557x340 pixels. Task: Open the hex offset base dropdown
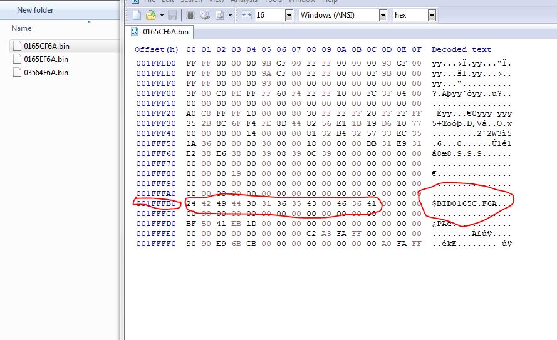point(432,15)
